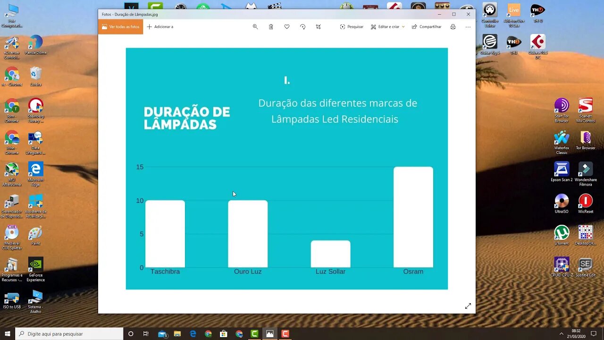The image size is (604, 340).
Task: Rotate the photo with the rotate icon
Action: tap(302, 27)
